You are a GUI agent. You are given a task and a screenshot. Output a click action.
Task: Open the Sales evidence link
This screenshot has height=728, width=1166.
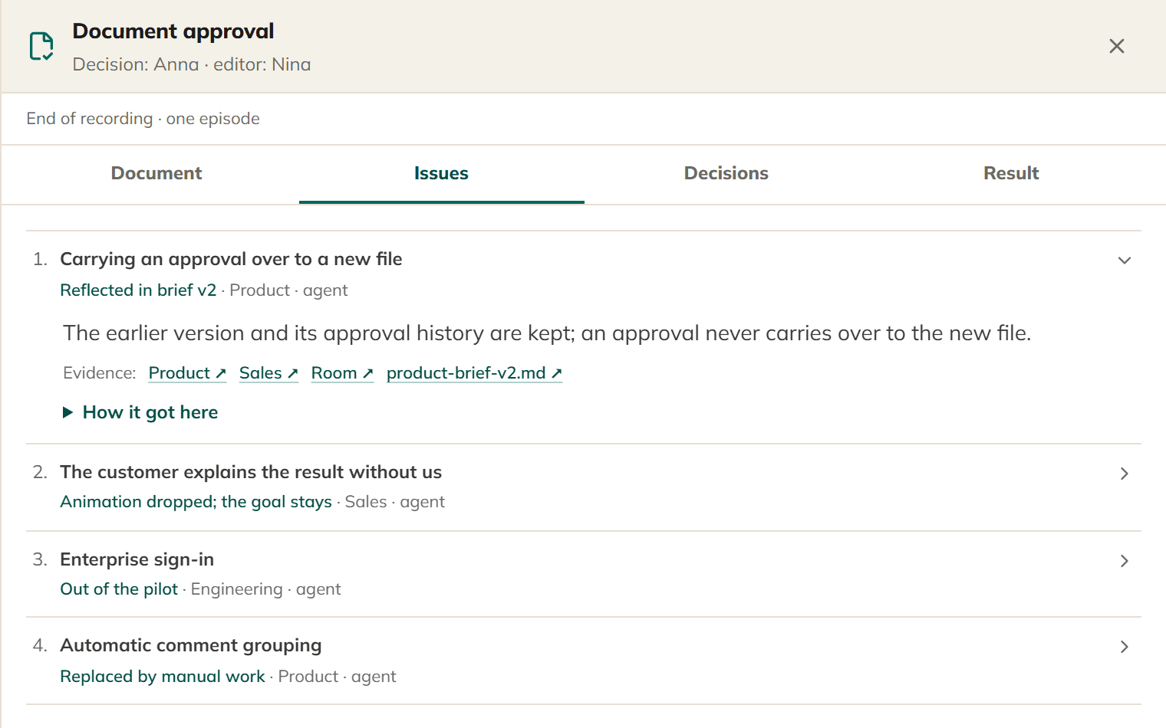tap(268, 373)
